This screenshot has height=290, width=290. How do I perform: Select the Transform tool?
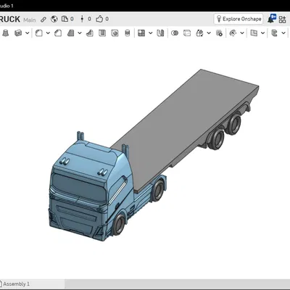[x=199, y=33]
